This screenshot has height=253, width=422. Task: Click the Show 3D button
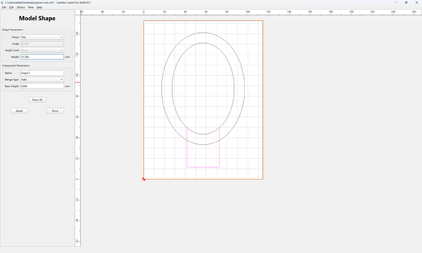point(37,100)
